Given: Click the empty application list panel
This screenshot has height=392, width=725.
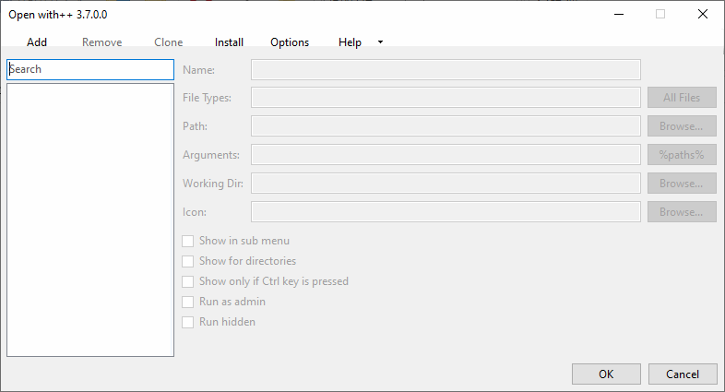Looking at the screenshot, I should pos(90,220).
